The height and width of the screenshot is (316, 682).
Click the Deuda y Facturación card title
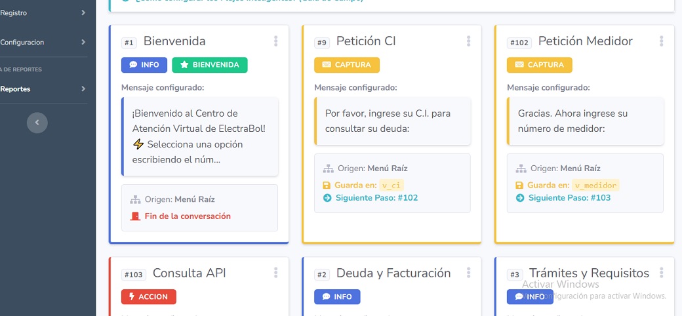pyautogui.click(x=393, y=273)
